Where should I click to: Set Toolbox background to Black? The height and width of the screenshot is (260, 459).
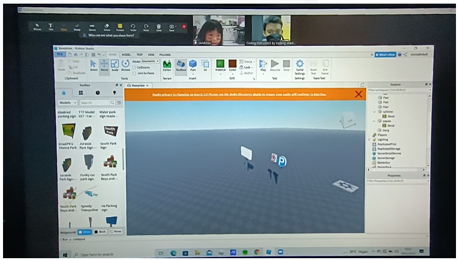coord(100,232)
